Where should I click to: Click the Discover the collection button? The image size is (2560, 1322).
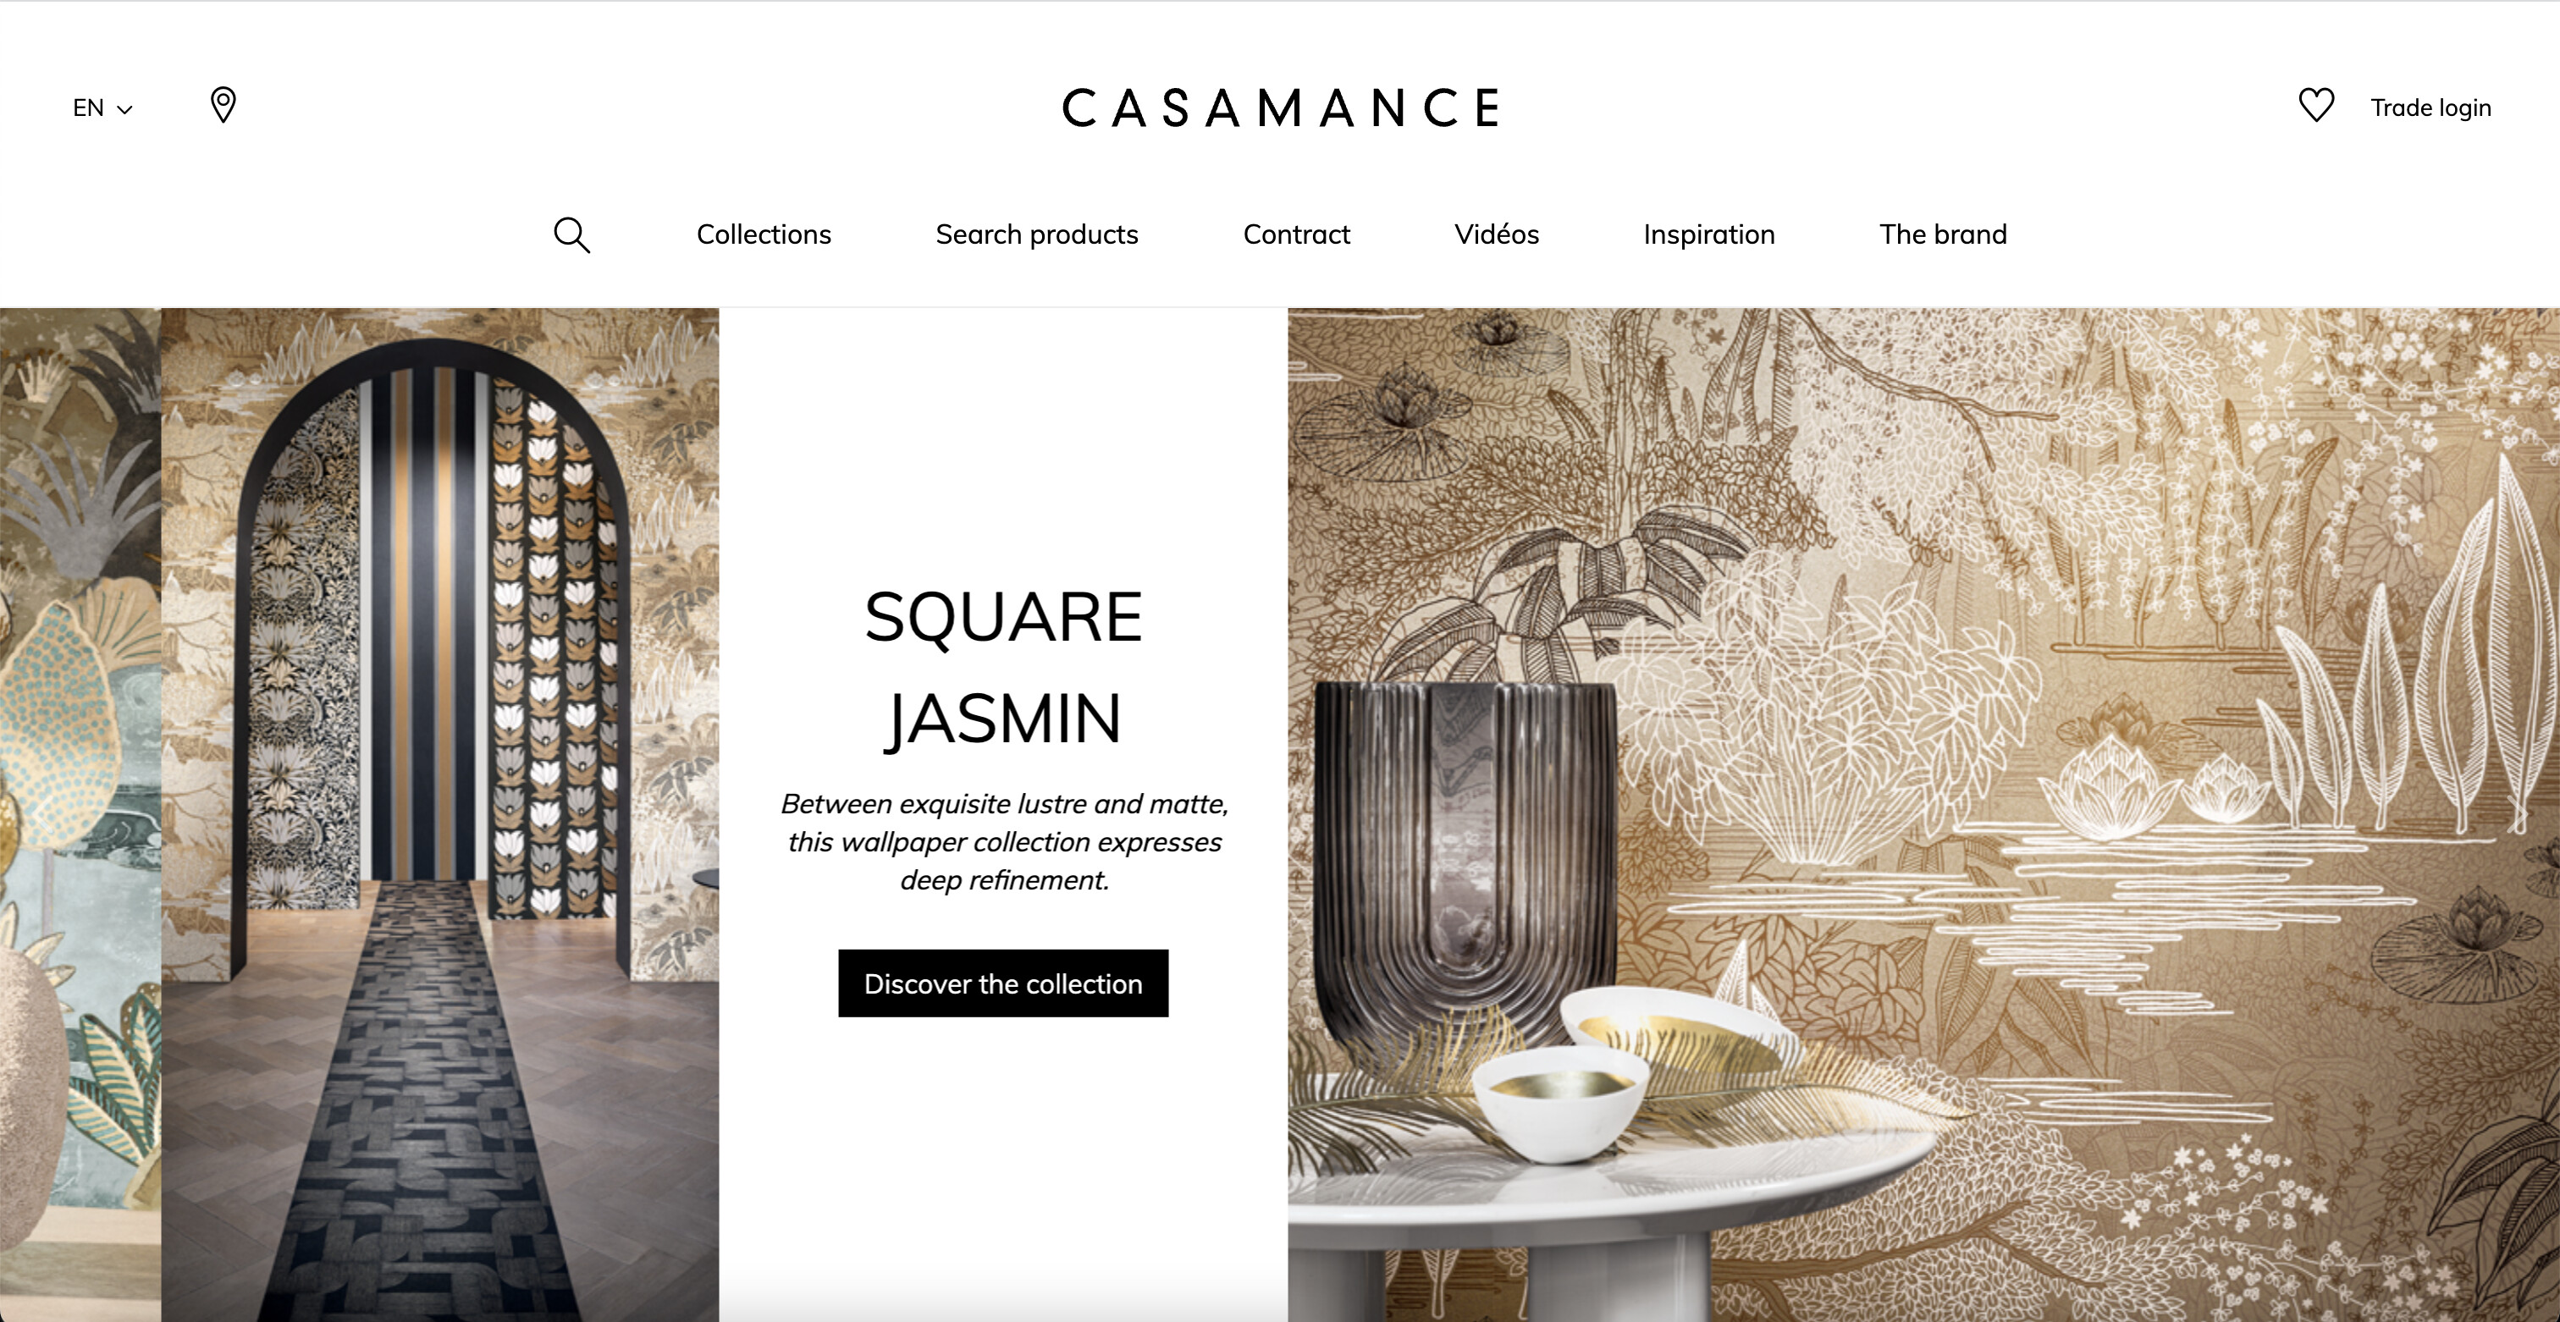(x=1002, y=983)
